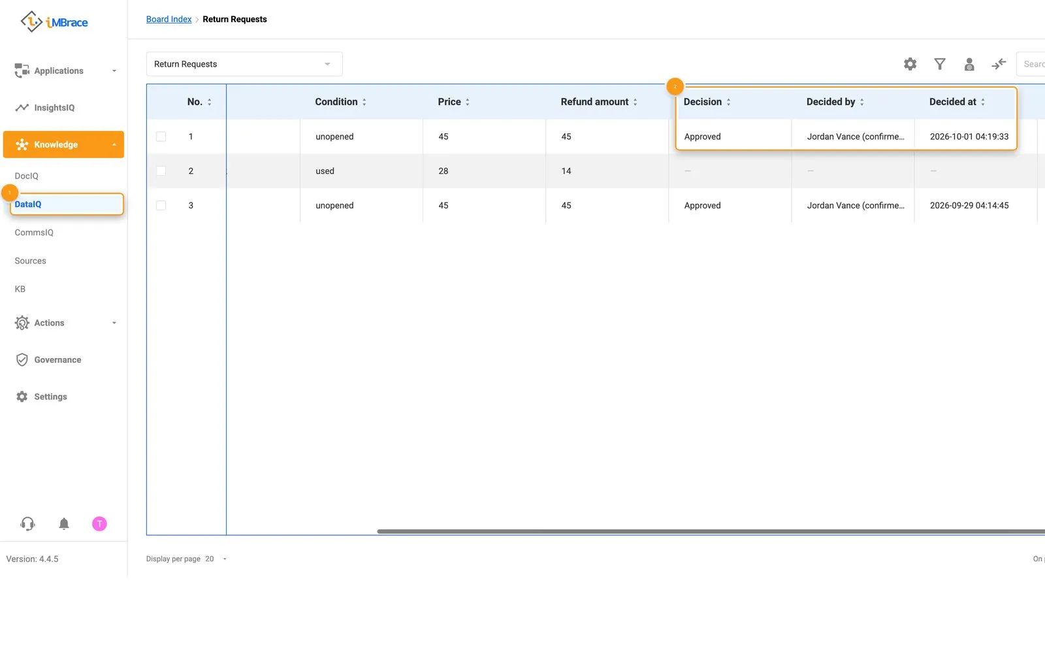Screen dimensions: 1045x664
Task: Sort by Decided by column arrows
Action: (862, 102)
